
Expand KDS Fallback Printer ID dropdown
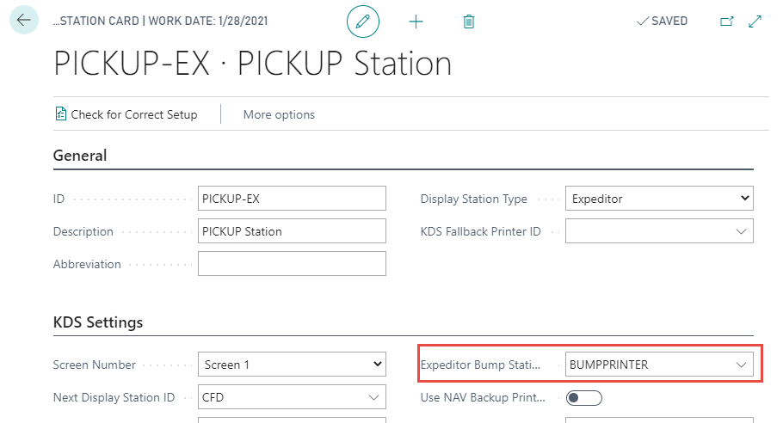click(741, 231)
